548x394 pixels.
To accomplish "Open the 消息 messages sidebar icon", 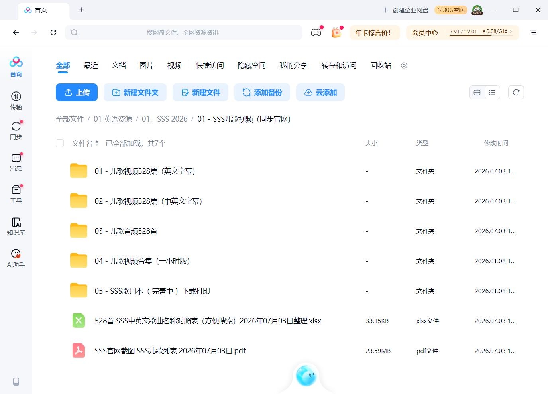I will [16, 162].
